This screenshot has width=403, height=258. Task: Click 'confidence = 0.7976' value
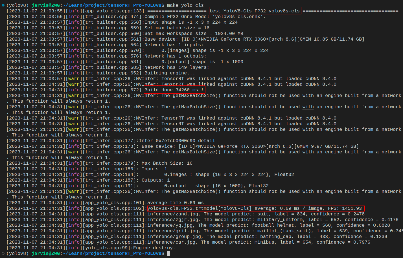tap(343, 242)
